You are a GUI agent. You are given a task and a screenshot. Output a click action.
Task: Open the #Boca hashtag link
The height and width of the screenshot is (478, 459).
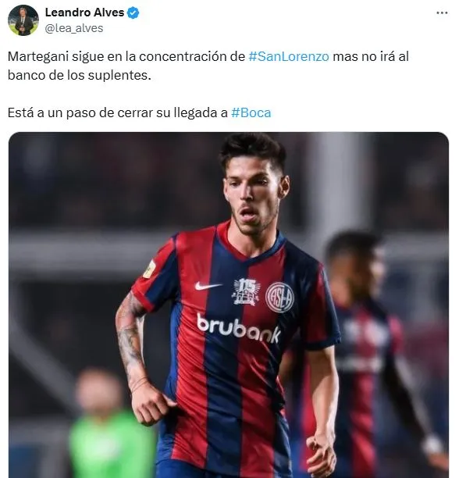[x=251, y=112]
